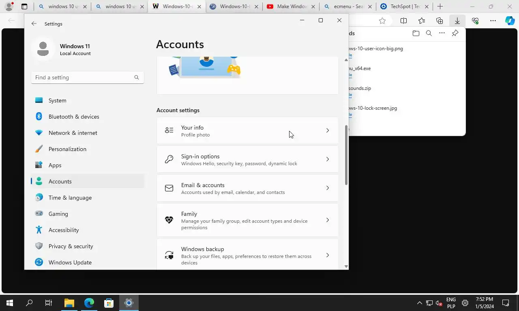The image size is (519, 311).
Task: Click the Family heart icon
Action: pyautogui.click(x=169, y=220)
